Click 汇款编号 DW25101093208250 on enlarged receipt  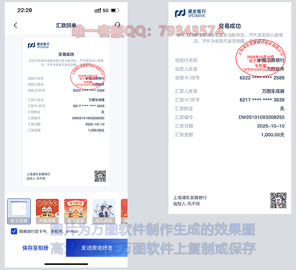(x=261, y=117)
